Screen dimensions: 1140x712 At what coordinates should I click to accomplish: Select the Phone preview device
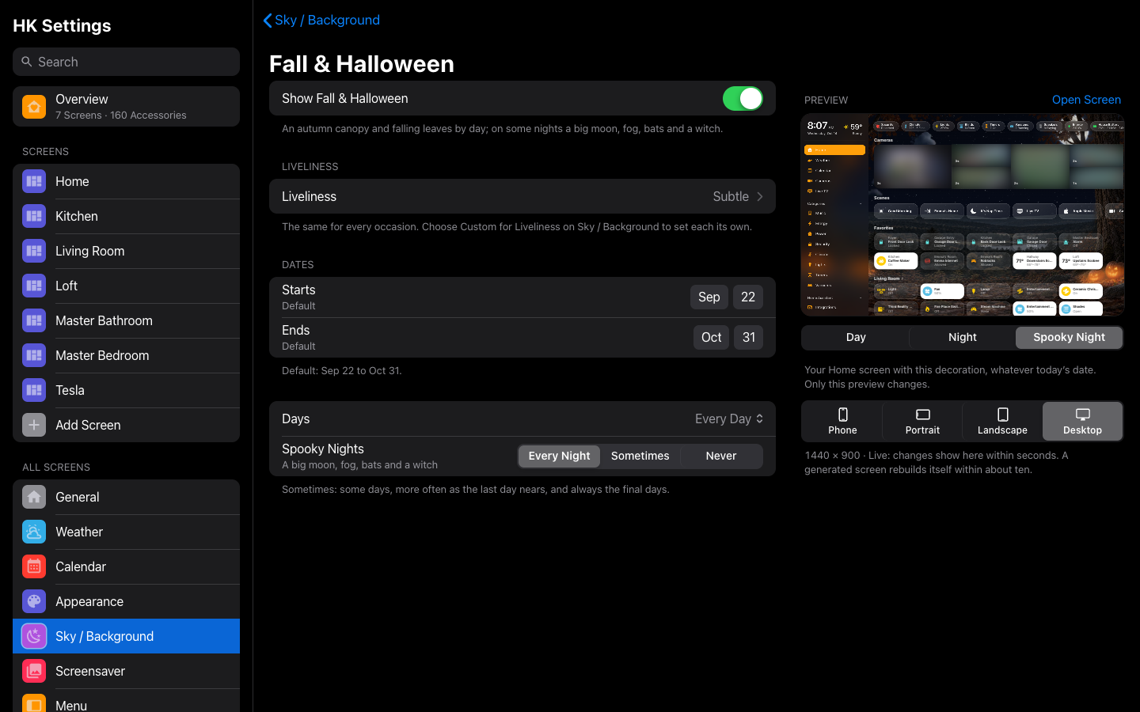842,421
